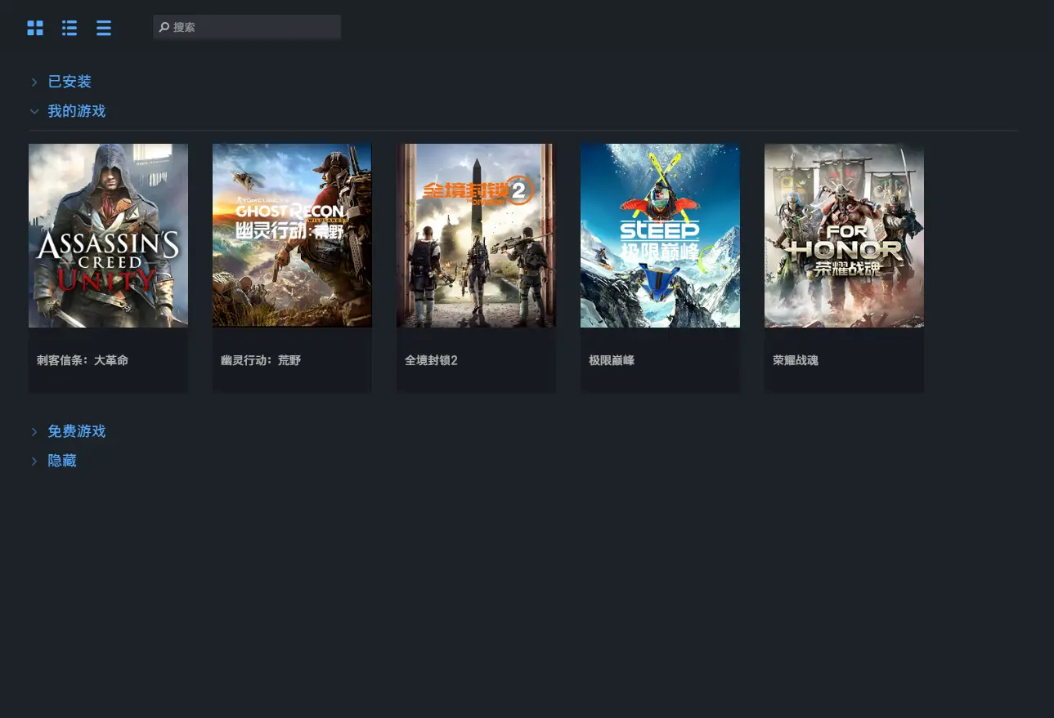Select the 极限巅峰 title text
Image resolution: width=1054 pixels, height=718 pixels.
[x=612, y=360]
